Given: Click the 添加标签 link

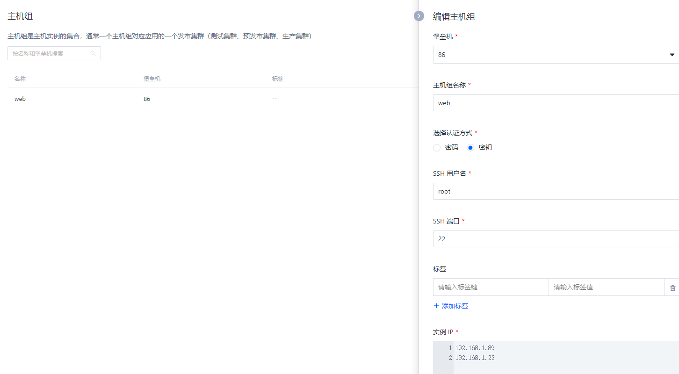Looking at the screenshot, I should click(x=455, y=306).
